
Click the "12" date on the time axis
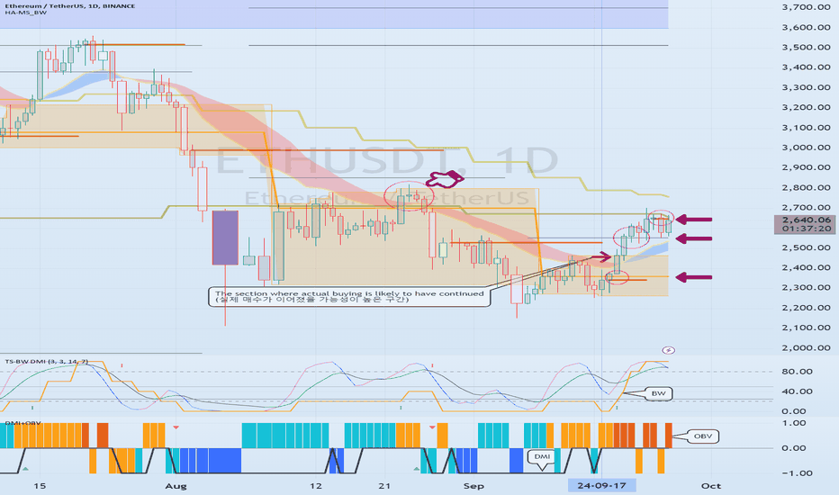(x=316, y=486)
